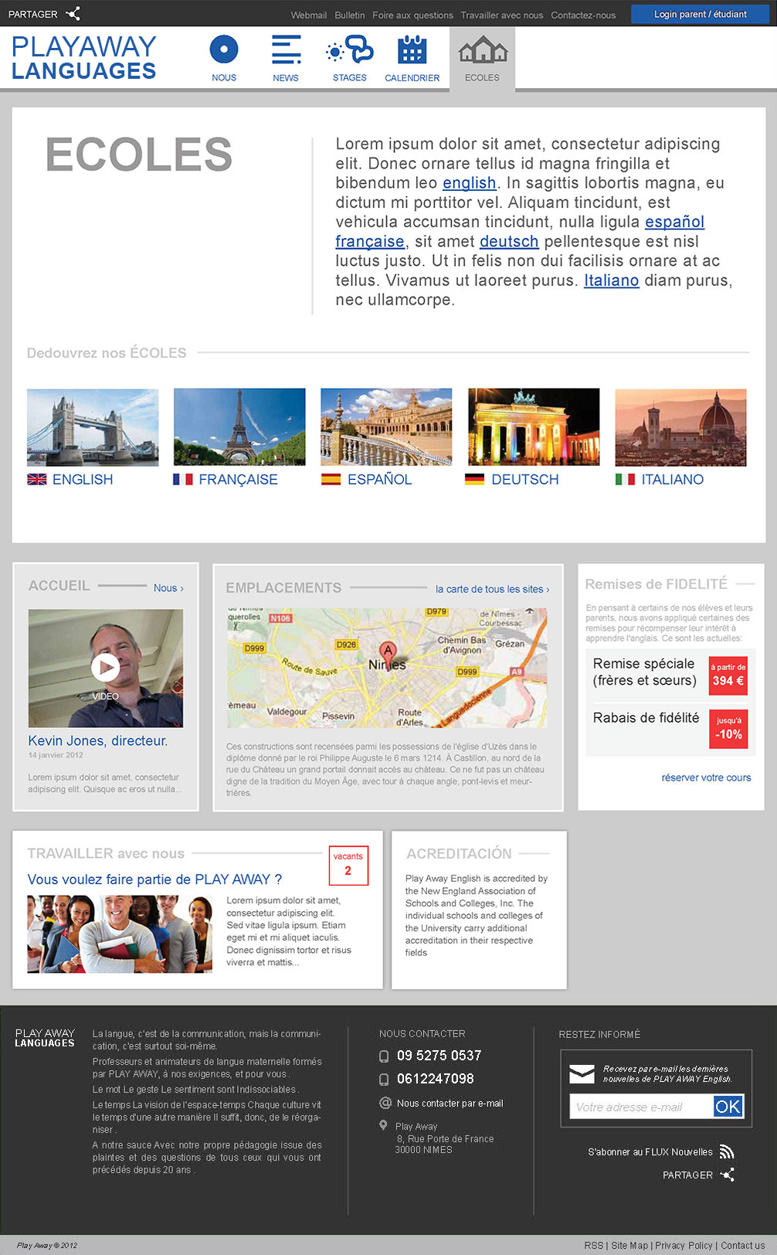Viewport: 777px width, 1255px height.
Task: Follow the Italiano link in intro paragraph
Action: 611,280
